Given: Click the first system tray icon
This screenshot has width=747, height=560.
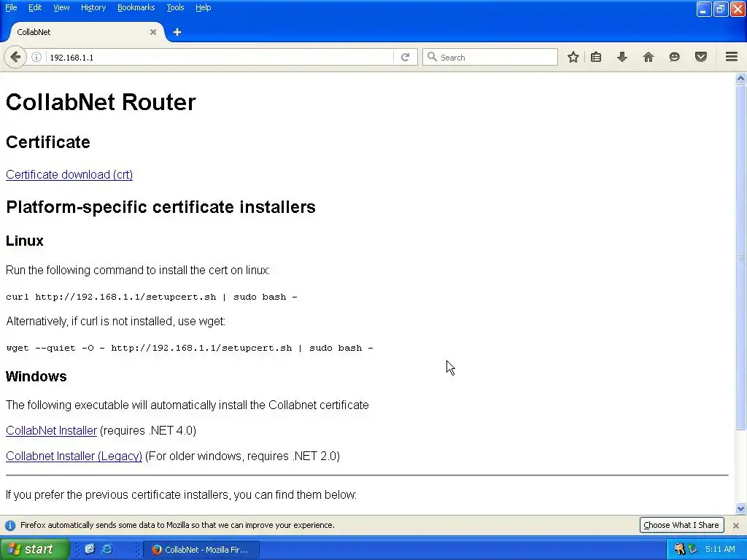Looking at the screenshot, I should (x=679, y=549).
